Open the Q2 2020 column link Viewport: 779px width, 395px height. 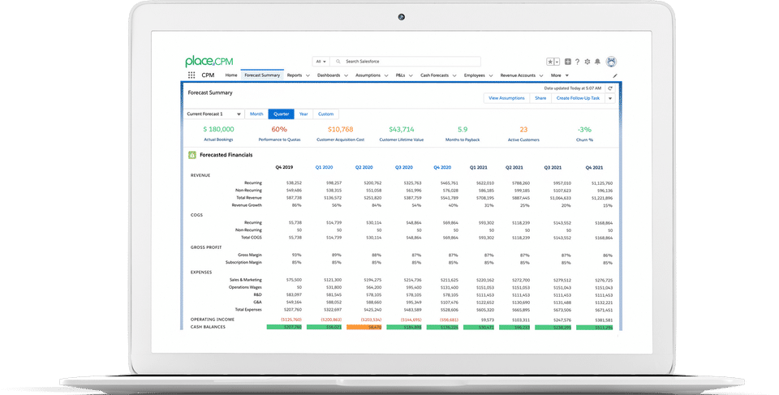coord(364,167)
